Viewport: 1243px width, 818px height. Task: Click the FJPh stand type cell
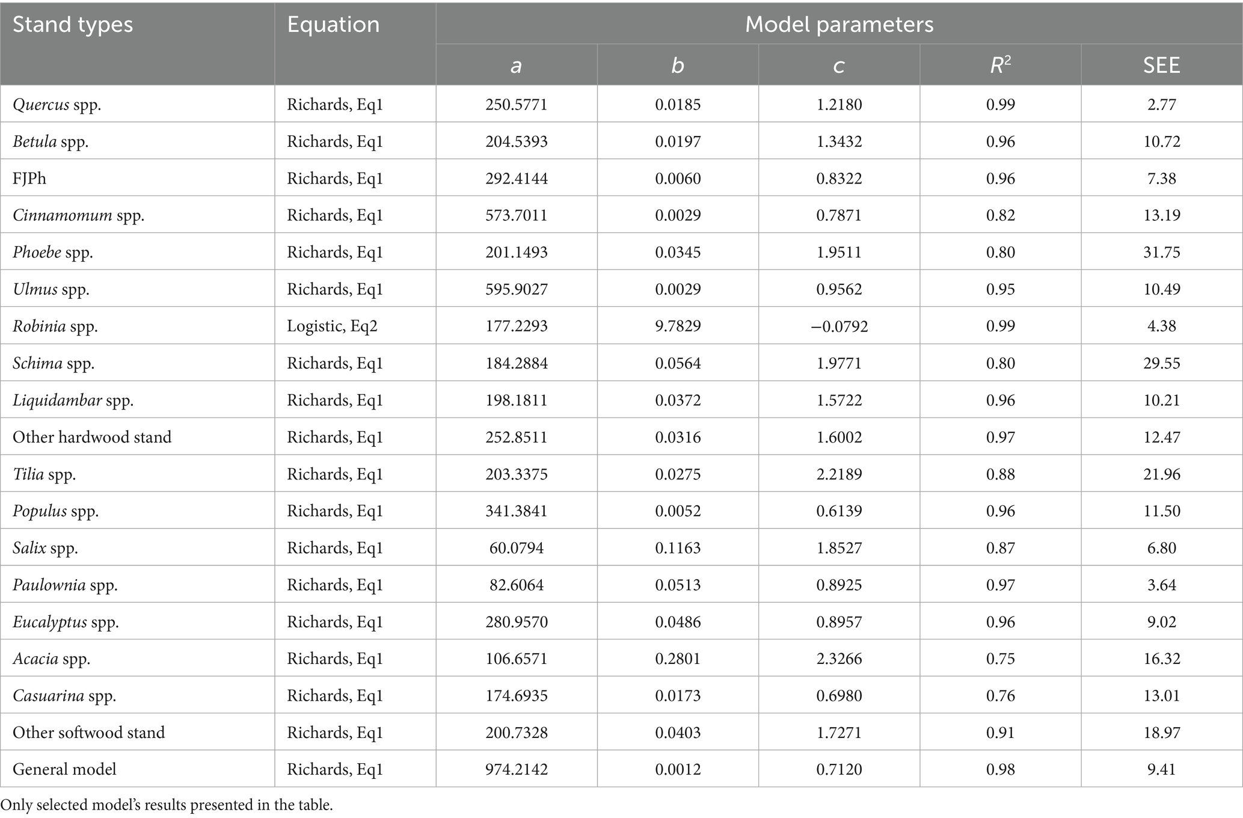tap(29, 179)
